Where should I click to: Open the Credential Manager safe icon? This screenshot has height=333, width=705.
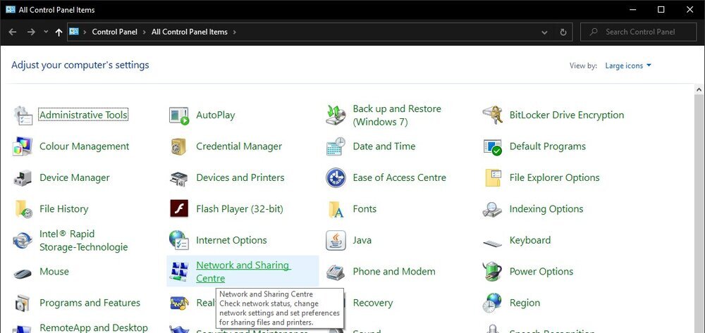(179, 146)
